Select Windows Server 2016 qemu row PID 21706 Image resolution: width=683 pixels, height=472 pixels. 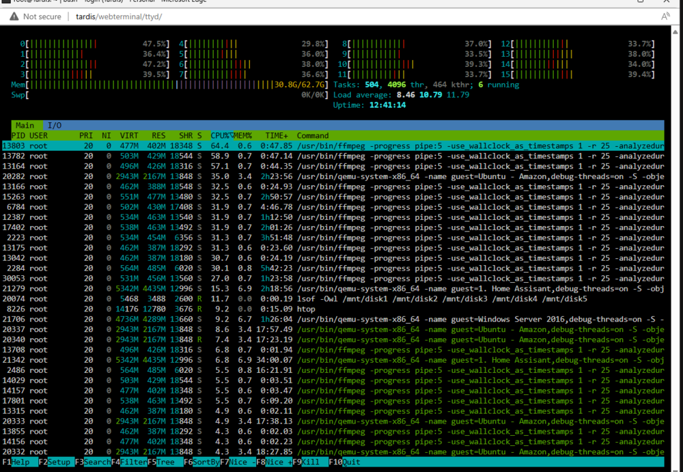pyautogui.click(x=333, y=319)
